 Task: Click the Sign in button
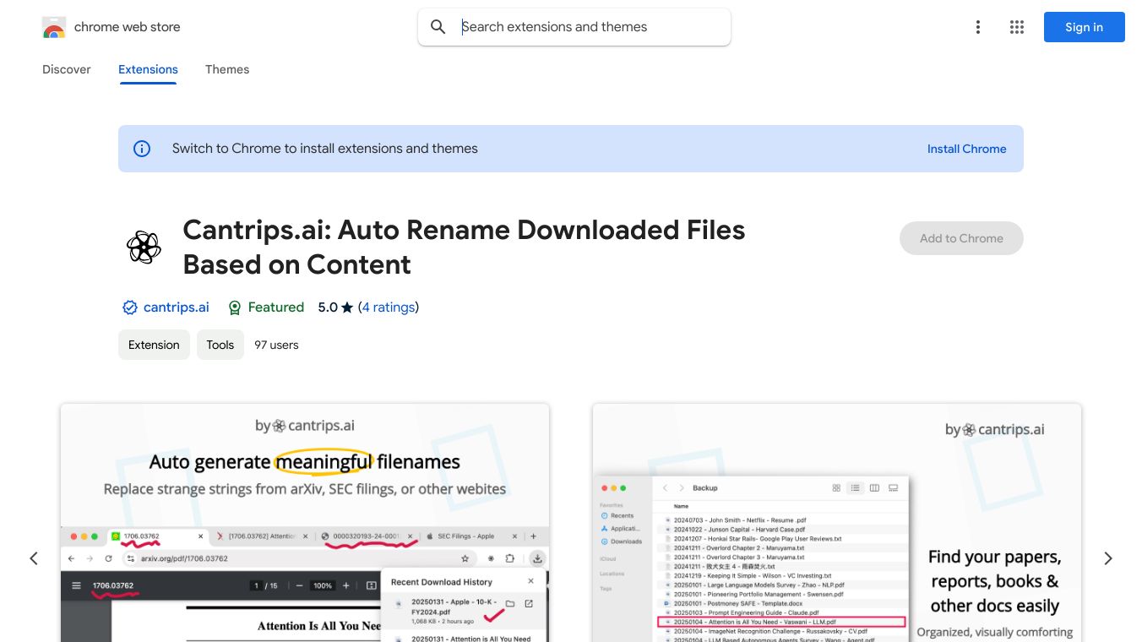coord(1085,27)
